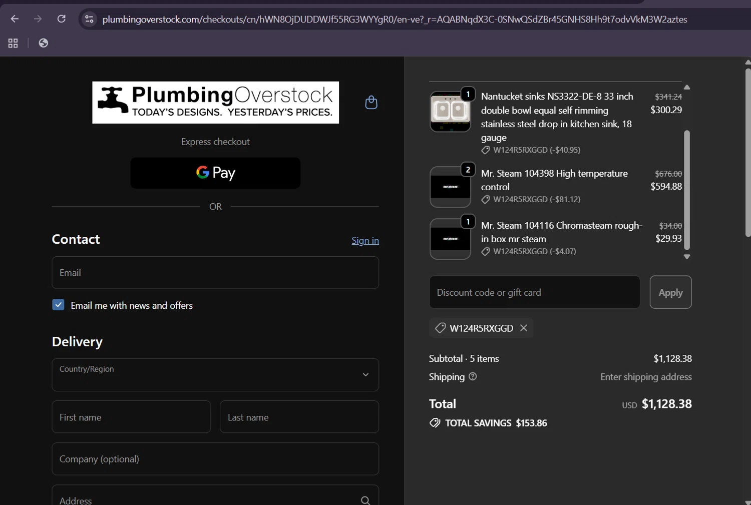Viewport: 751px width, 505px height.
Task: Click the $29.93 price
Action: click(x=668, y=238)
